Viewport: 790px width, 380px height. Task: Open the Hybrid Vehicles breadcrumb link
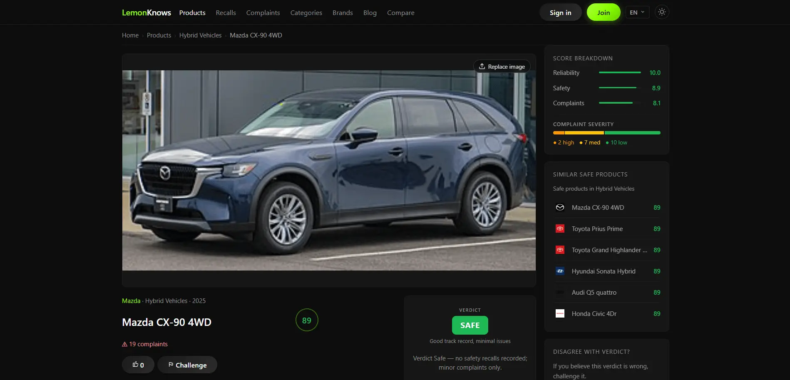click(x=200, y=35)
